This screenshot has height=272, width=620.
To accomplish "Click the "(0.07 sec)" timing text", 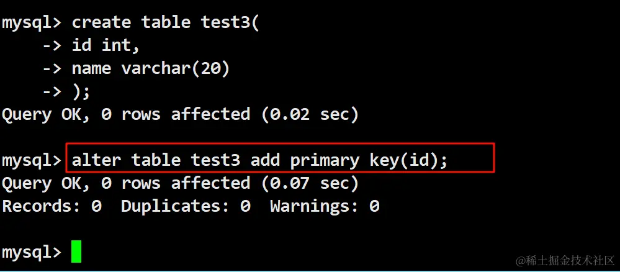I will (308, 183).
